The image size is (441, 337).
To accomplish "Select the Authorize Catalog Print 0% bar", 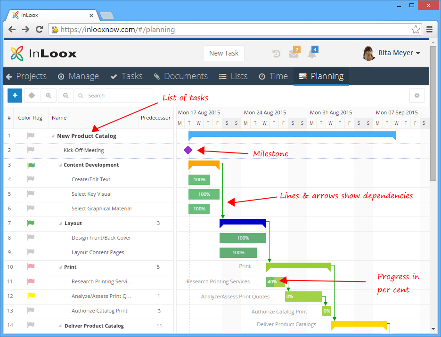I will [327, 311].
